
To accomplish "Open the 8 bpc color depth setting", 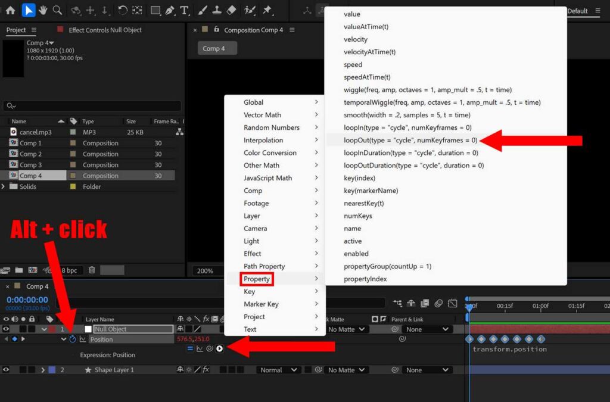I will (69, 270).
